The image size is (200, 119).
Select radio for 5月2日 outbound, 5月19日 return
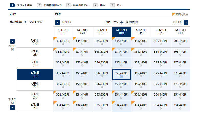point(63,44)
